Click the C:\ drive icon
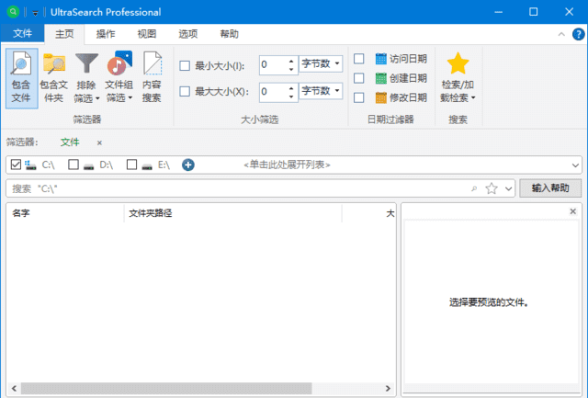This screenshot has width=588, height=398. click(30, 165)
